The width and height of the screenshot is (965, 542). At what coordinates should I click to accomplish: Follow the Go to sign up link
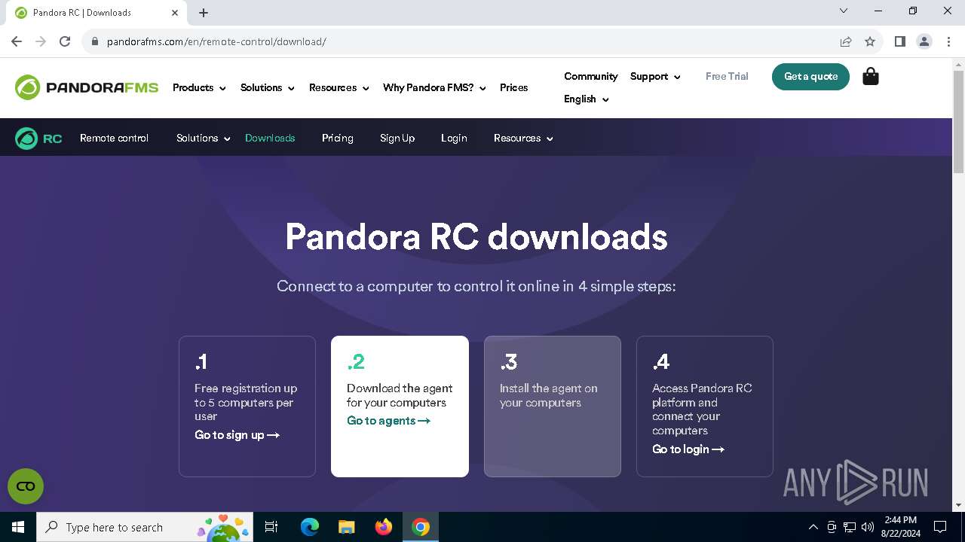tap(237, 434)
